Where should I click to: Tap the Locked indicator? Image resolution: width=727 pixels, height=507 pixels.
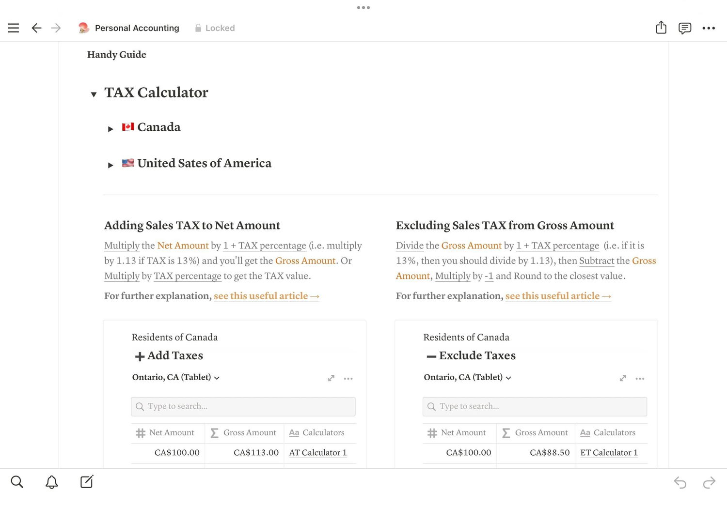click(215, 28)
